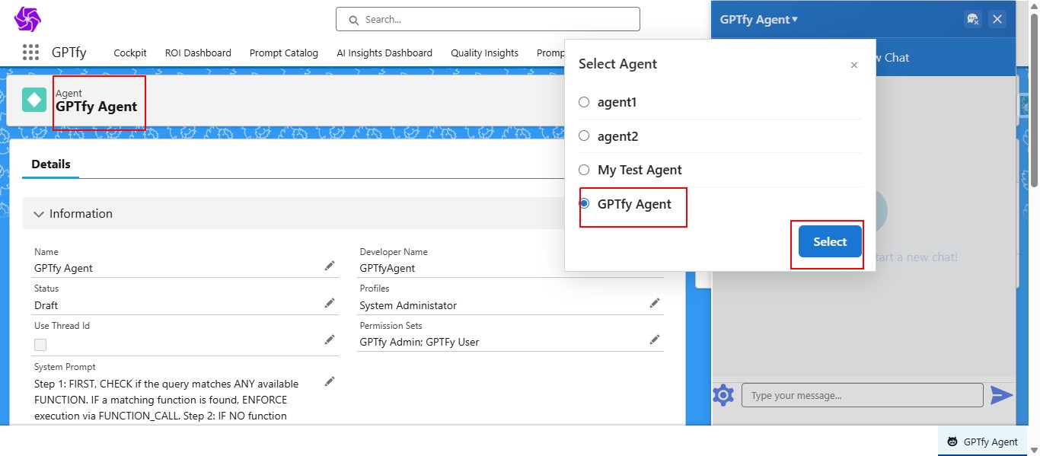Choose the agent2 radio option
The height and width of the screenshot is (456, 1040).
point(584,136)
